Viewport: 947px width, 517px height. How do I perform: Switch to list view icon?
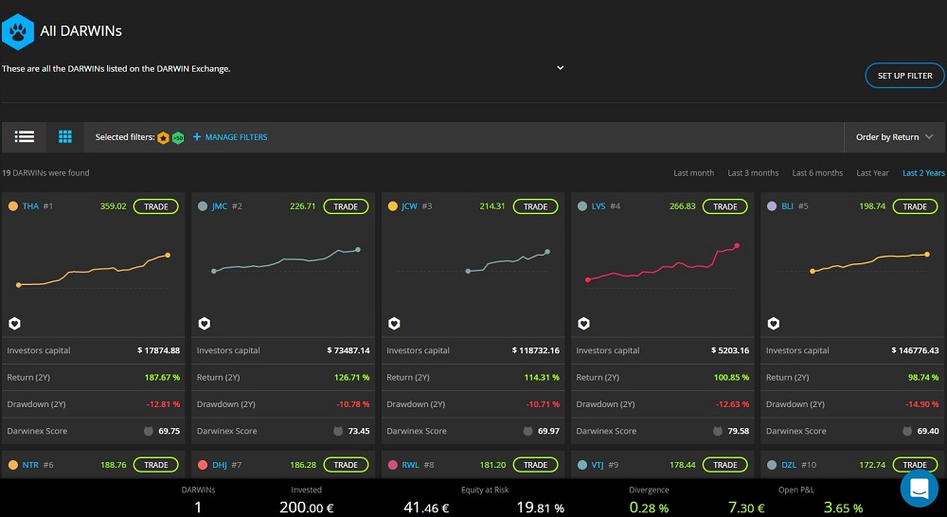click(25, 137)
